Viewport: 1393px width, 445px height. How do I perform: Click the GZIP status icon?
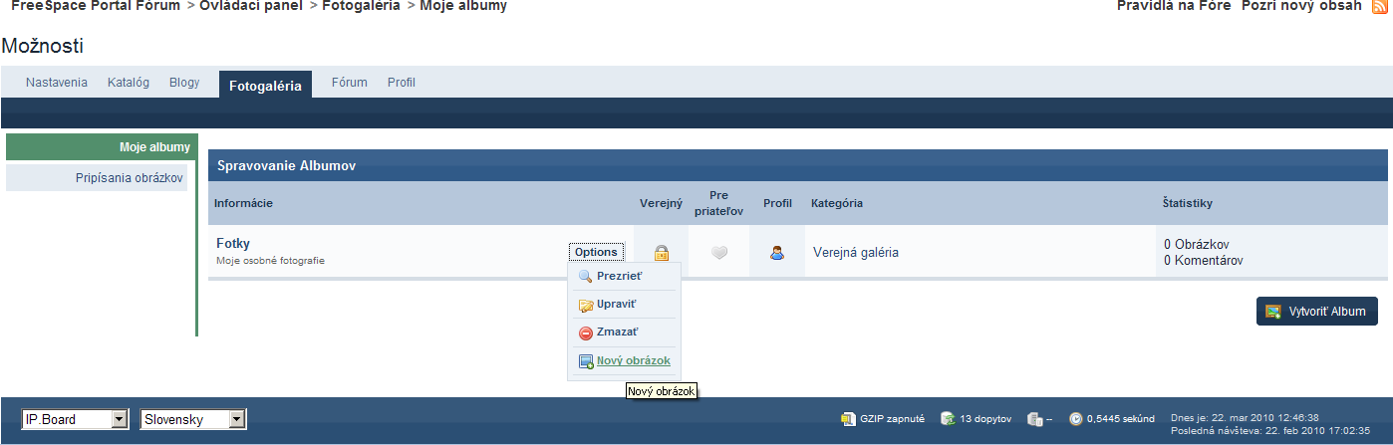(x=848, y=419)
